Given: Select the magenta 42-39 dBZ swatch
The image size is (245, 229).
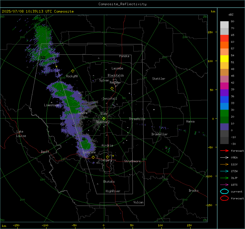Looking at the screenshot, I should (x=224, y=86).
